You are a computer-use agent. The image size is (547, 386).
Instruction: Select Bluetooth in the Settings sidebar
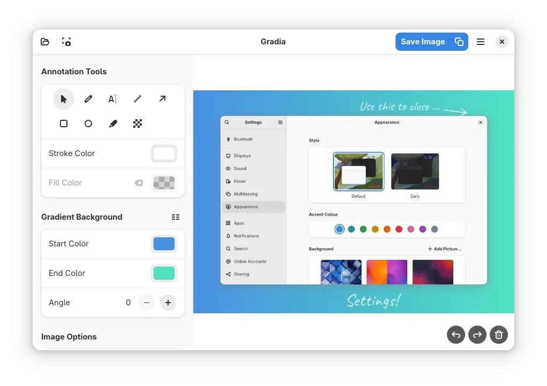pyautogui.click(x=254, y=140)
